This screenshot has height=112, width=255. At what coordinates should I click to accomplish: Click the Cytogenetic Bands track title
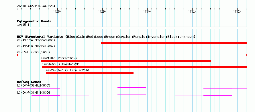click(34, 21)
